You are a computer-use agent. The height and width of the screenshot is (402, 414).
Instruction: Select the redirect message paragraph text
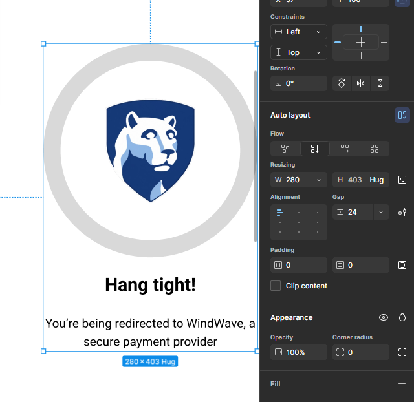[x=150, y=333]
